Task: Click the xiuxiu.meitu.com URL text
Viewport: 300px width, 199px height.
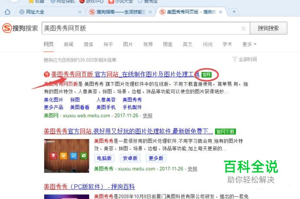Action: pyautogui.click(x=137, y=169)
